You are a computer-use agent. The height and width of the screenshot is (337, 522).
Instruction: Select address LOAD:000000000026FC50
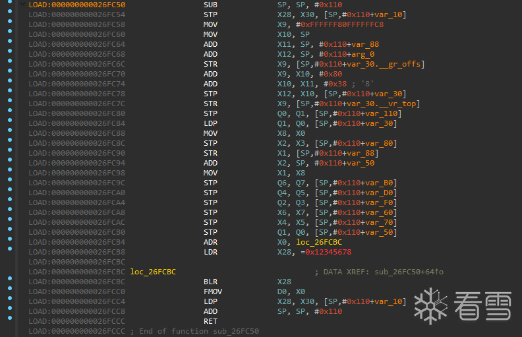coord(77,5)
